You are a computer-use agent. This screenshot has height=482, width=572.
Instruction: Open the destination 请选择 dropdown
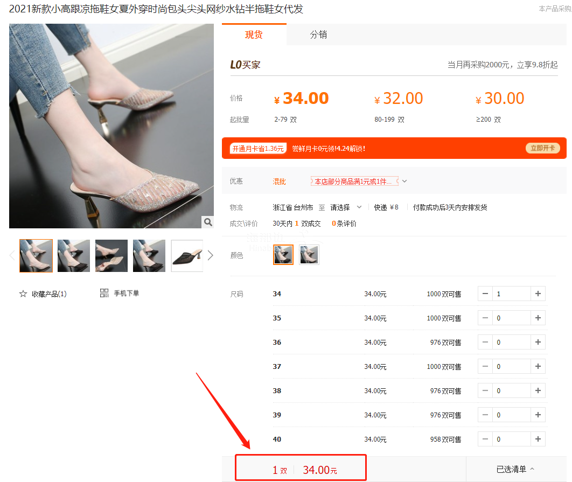346,207
